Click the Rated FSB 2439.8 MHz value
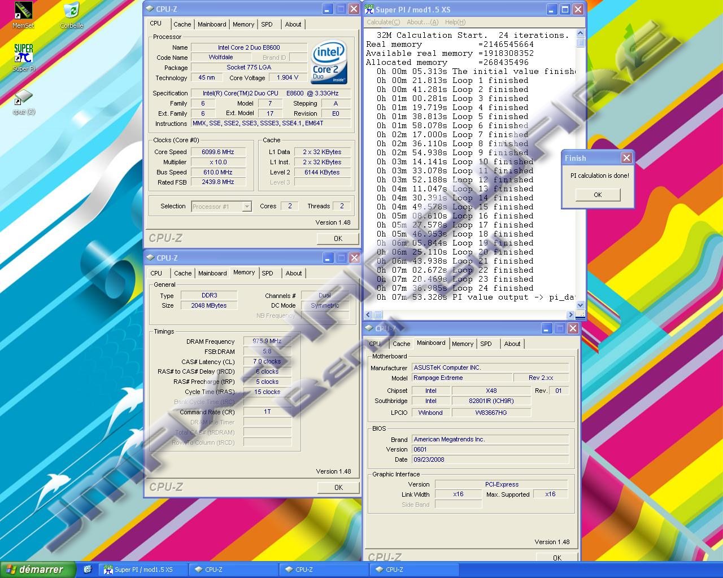723x578 pixels. pyautogui.click(x=218, y=182)
